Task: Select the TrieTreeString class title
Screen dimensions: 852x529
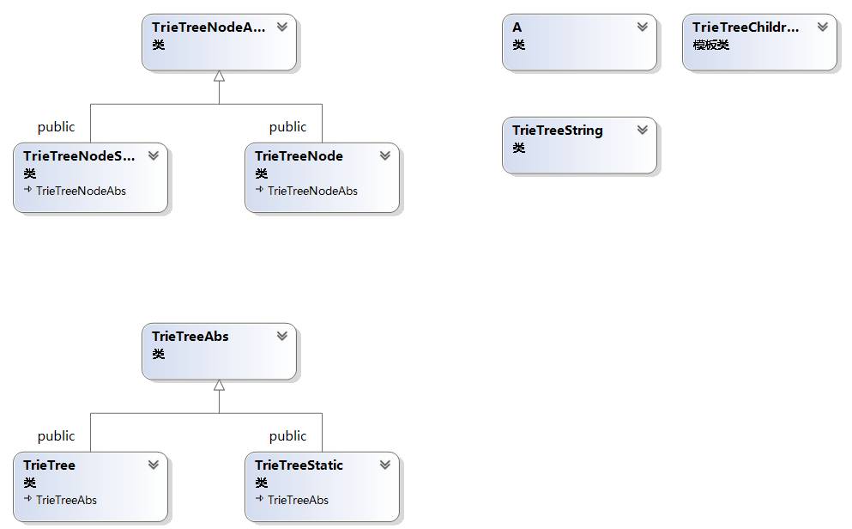Action: pos(558,131)
